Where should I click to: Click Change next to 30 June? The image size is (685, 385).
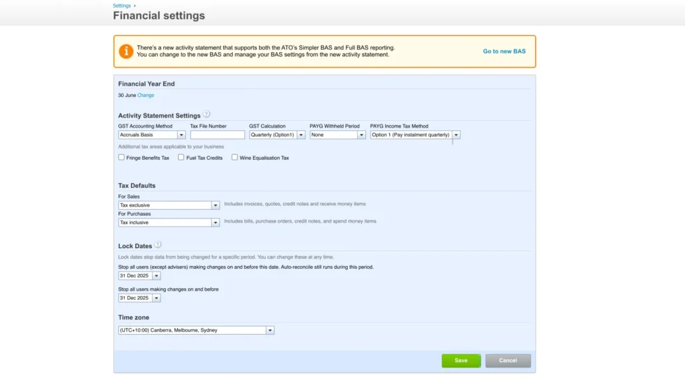point(144,95)
